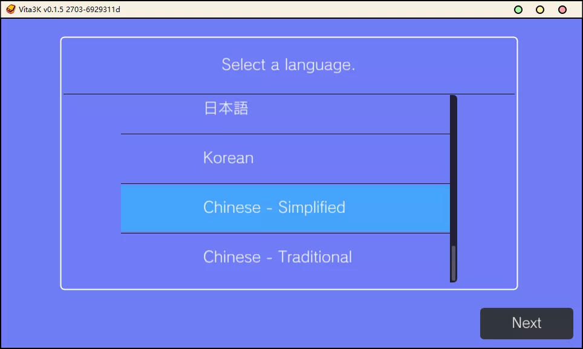Screen dimensions: 583x349
Task: Click the Vita3K version text in the title bar
Action: 68,9
